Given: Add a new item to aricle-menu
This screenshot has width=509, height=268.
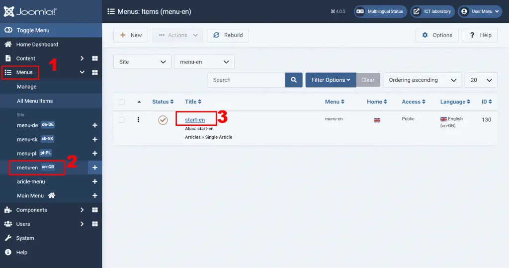Looking at the screenshot, I should [95, 182].
